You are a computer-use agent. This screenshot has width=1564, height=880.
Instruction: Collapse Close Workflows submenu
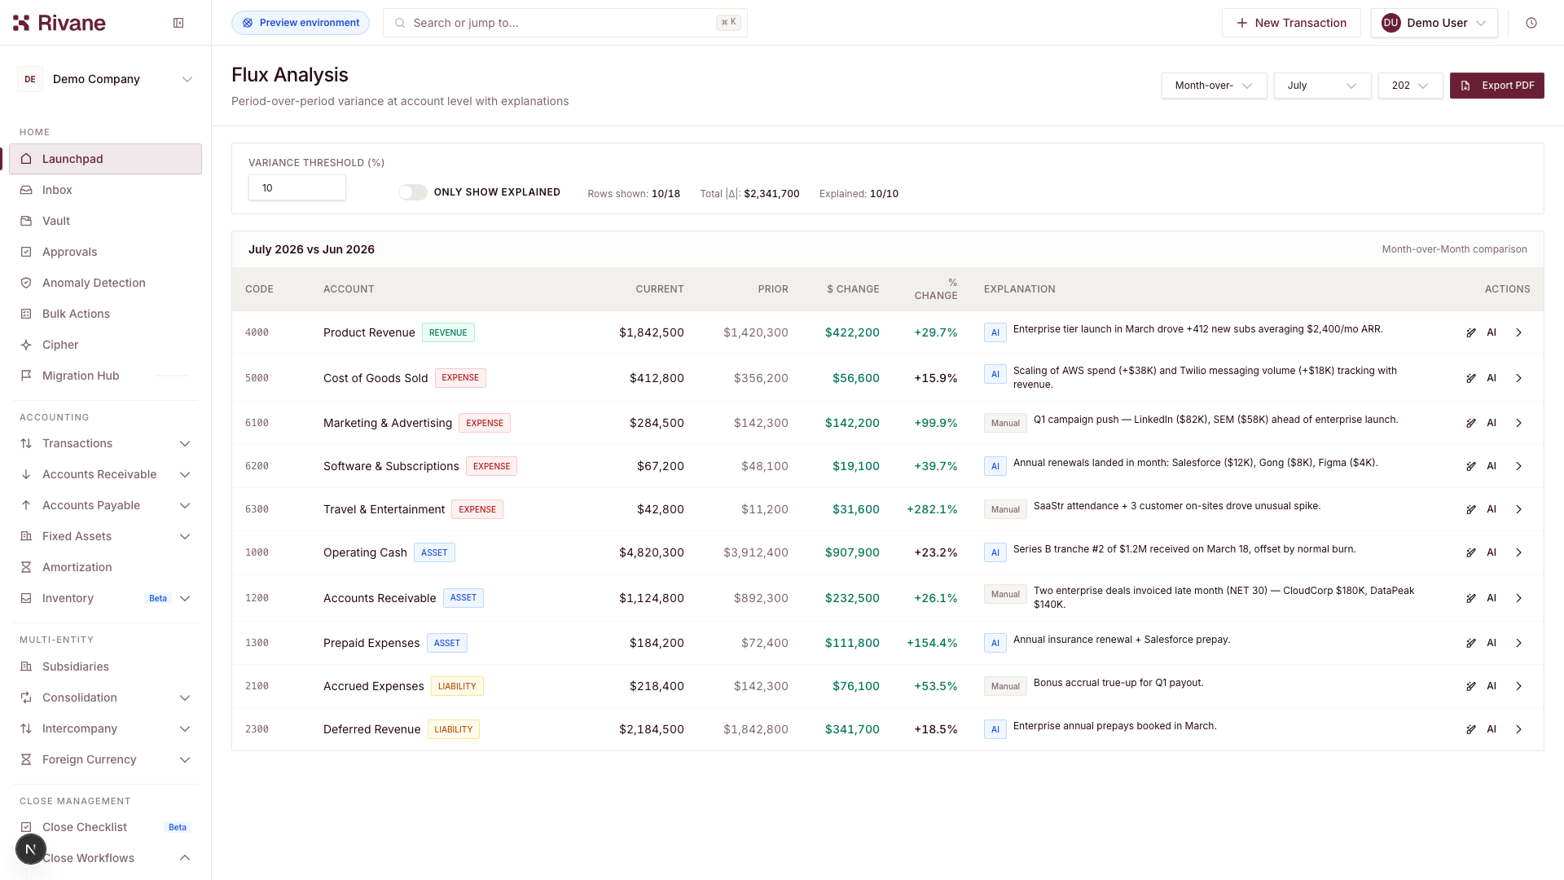click(185, 858)
